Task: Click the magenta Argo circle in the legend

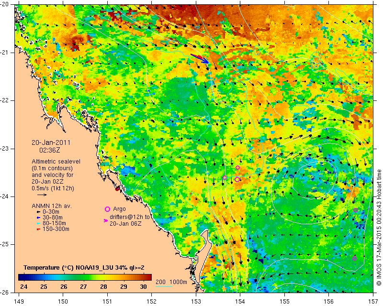Action: pos(107,209)
